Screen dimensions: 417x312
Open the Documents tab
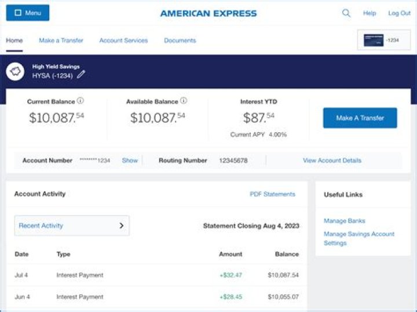coord(180,41)
